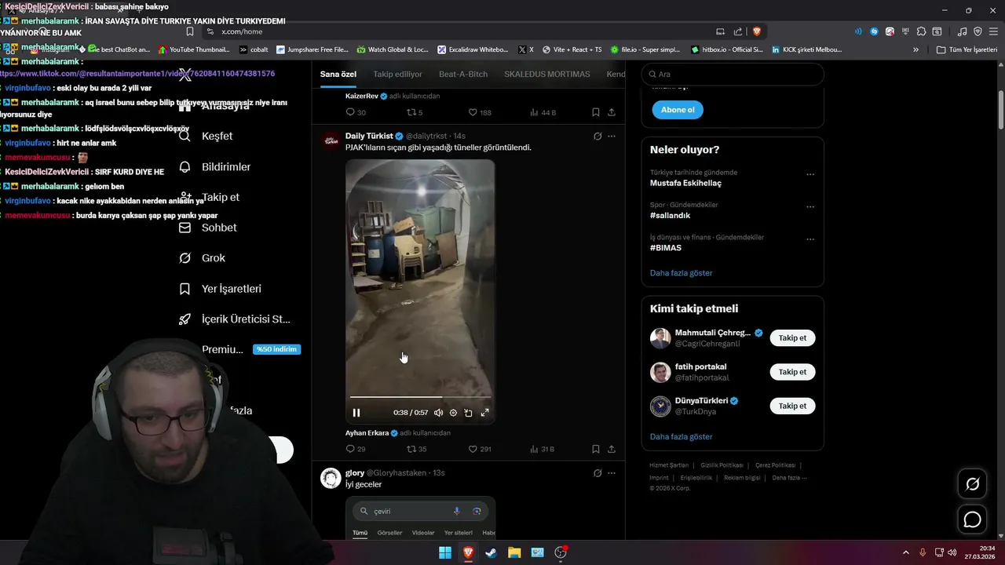Open the Beat-A-Bitch tab
1005x565 pixels.
(x=463, y=74)
